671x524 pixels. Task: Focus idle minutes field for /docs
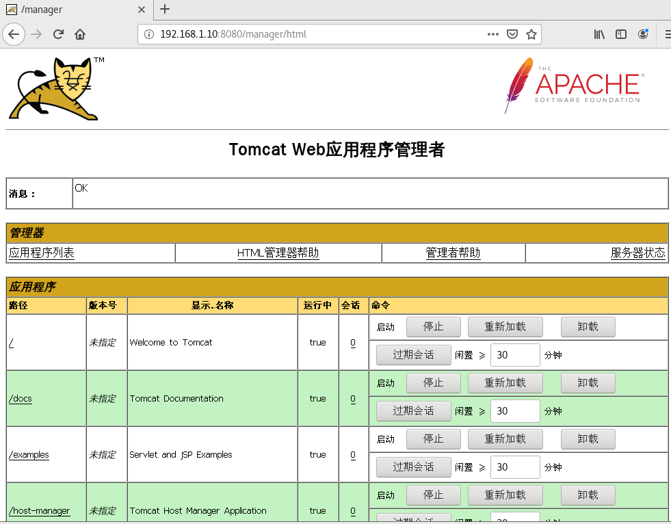tap(515, 411)
